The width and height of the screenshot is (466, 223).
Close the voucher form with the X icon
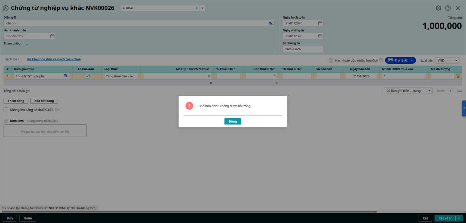coord(458,8)
